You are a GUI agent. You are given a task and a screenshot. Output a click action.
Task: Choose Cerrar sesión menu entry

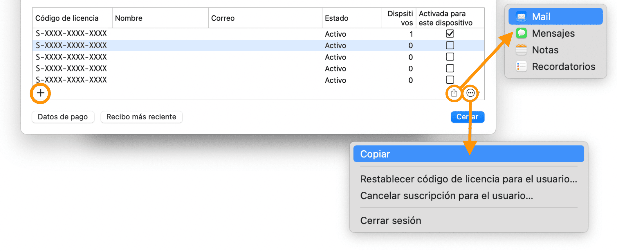[x=391, y=221]
